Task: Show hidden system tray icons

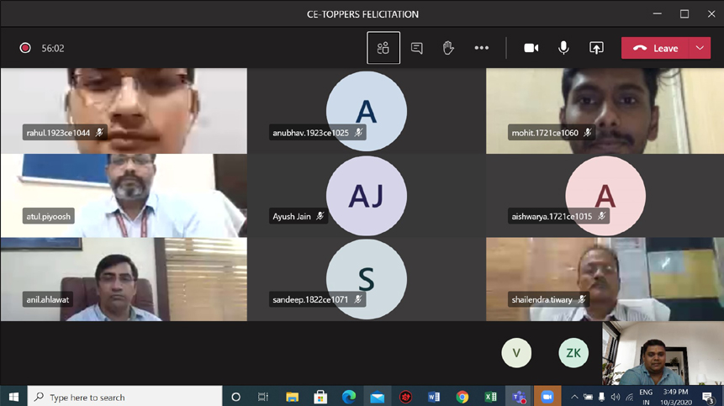Action: pos(573,397)
